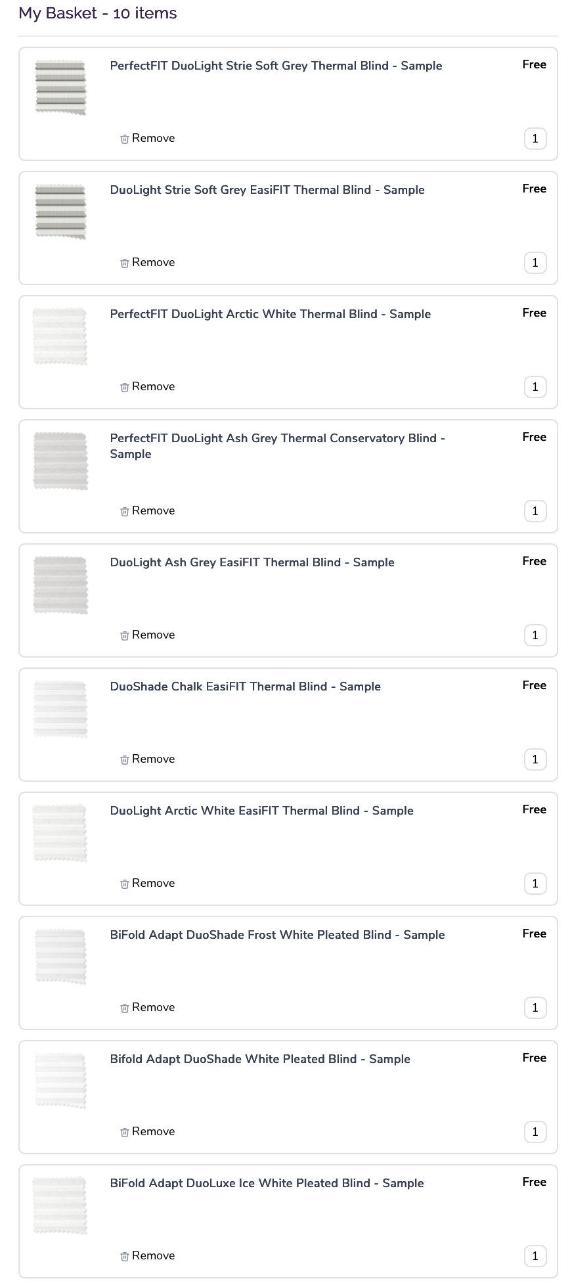Screen dimensions: 570x1285
Task: Click quantity box for DuoLight Ash Grey EasiFIT
Action: click(x=535, y=635)
